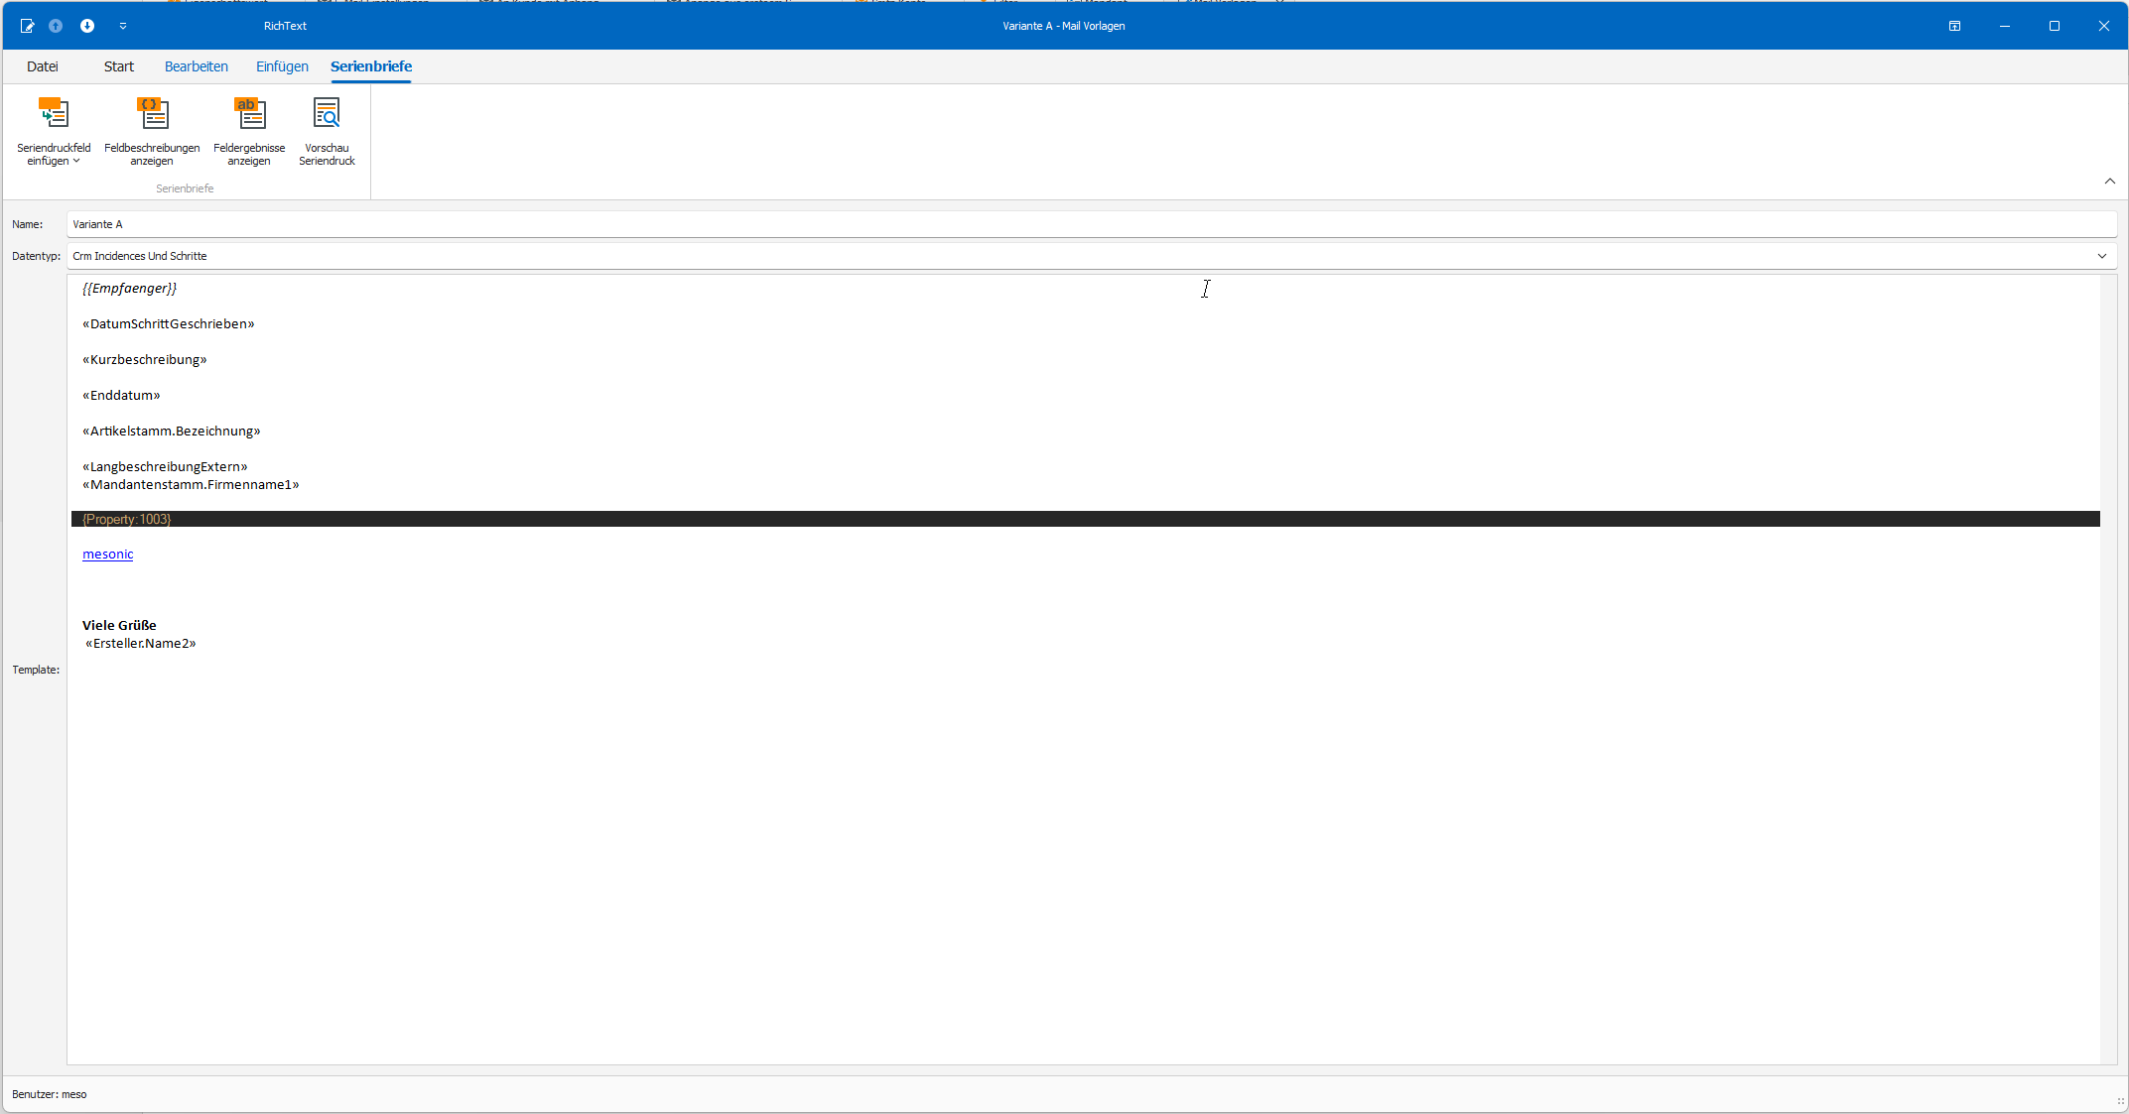Switch to the Start tab

tap(118, 66)
